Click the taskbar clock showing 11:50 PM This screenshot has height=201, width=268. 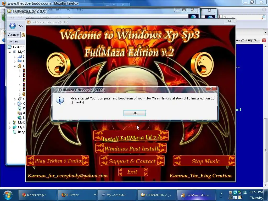(256, 192)
